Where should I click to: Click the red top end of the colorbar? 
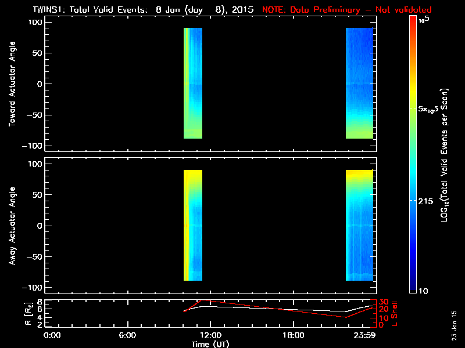pyautogui.click(x=413, y=20)
